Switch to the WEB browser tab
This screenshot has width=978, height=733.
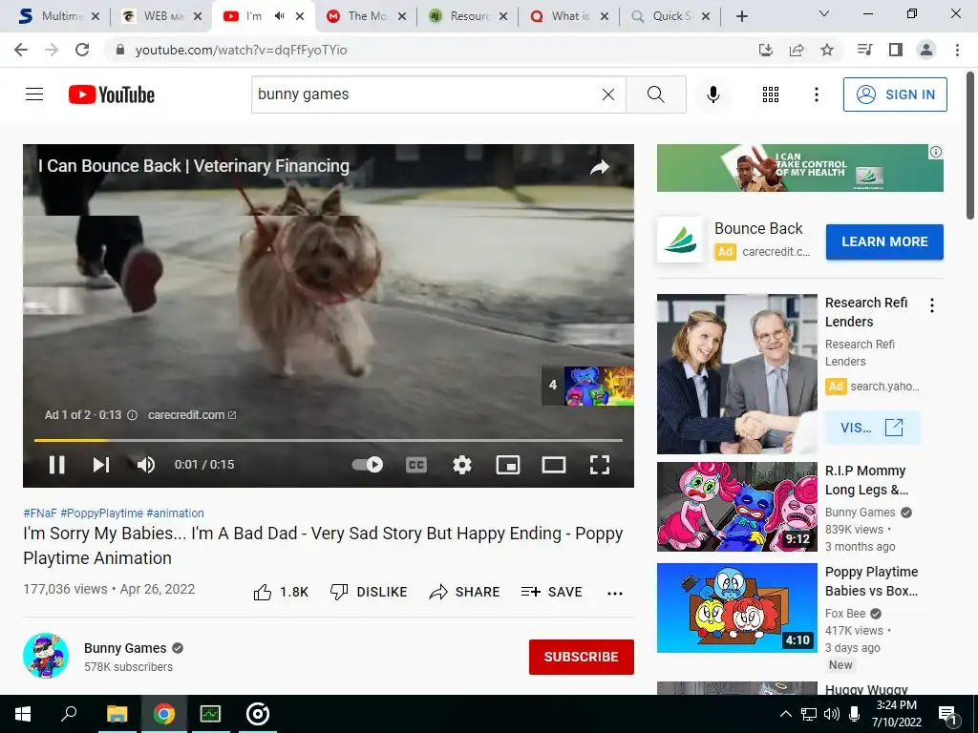point(159,16)
